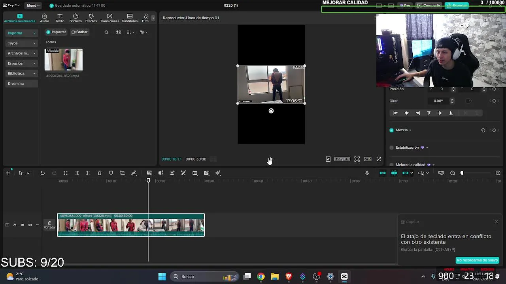Undo the last edit in timeline toolbar
This screenshot has height=284, width=506.
43,173
